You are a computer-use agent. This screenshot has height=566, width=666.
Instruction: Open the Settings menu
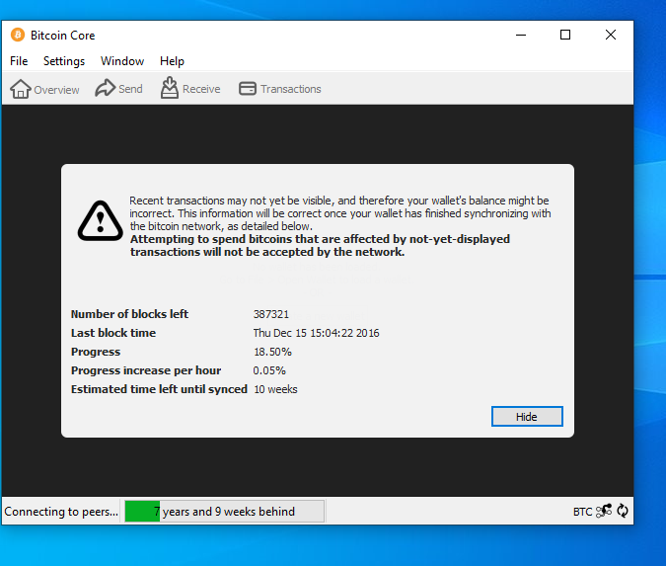click(64, 61)
